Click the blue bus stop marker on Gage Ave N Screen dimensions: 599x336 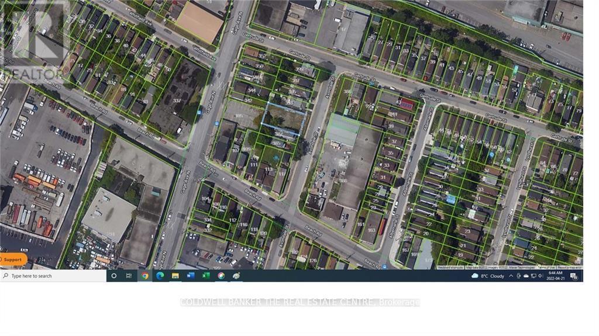point(218,124)
